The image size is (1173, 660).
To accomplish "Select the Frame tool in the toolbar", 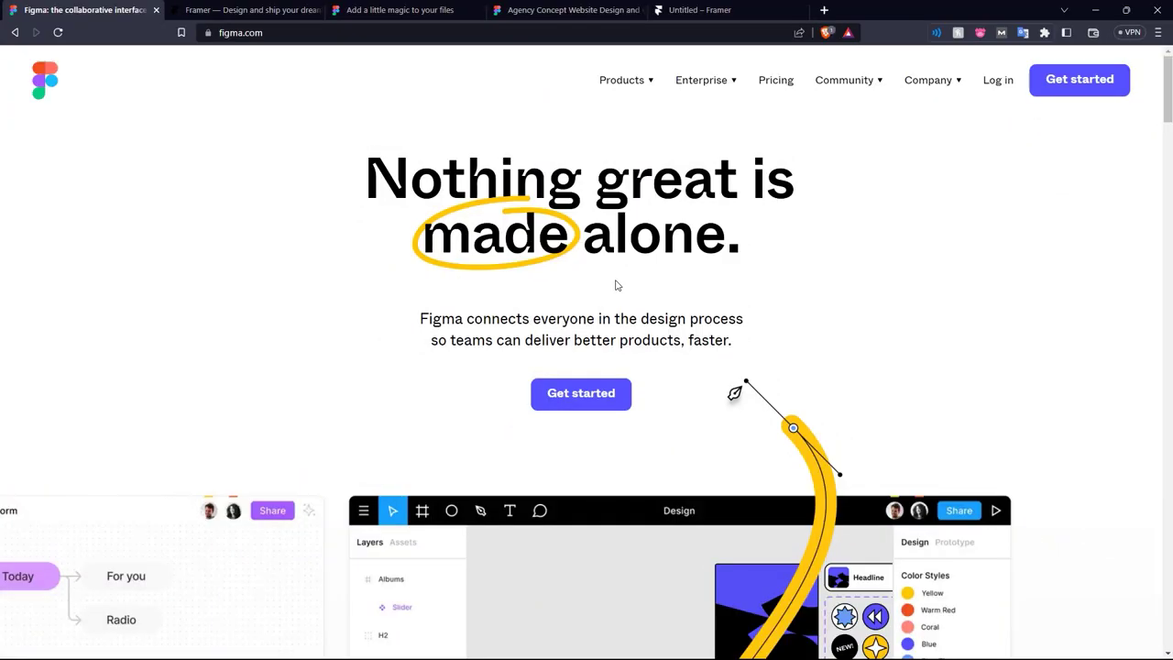I will (x=422, y=511).
